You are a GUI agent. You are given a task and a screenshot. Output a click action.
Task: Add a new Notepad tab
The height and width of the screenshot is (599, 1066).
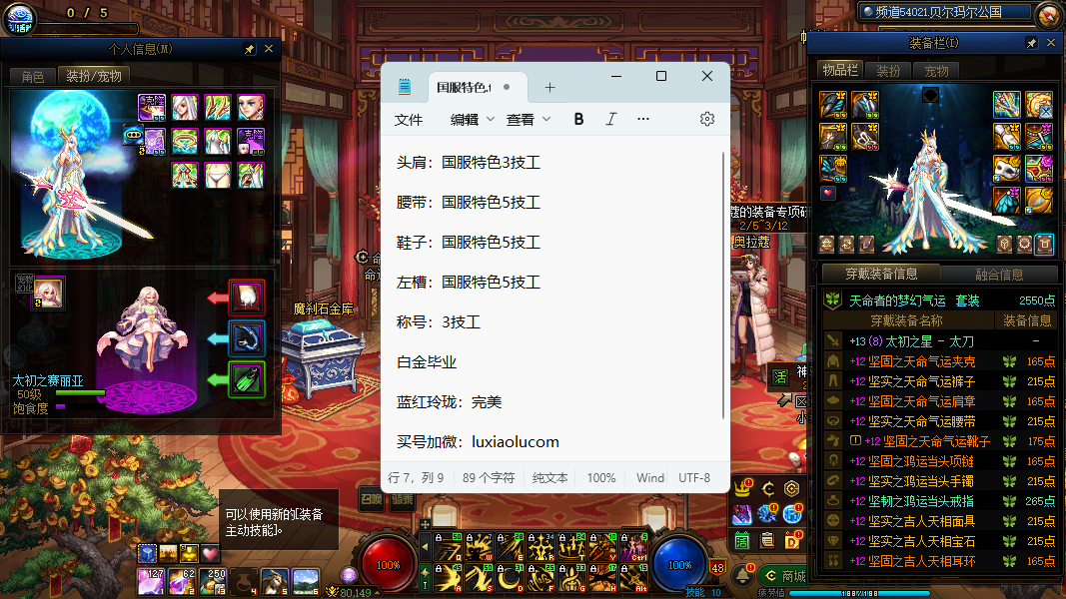click(549, 87)
